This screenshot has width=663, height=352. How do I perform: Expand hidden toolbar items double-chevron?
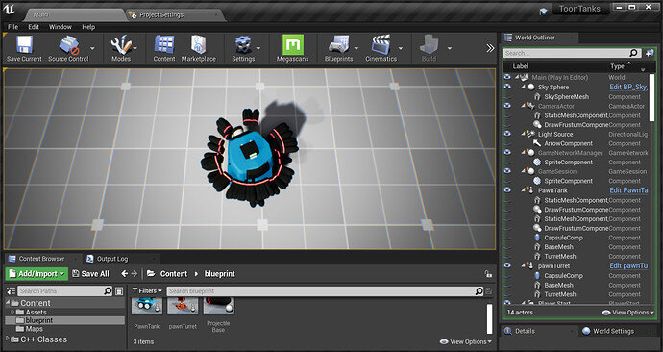coord(490,48)
